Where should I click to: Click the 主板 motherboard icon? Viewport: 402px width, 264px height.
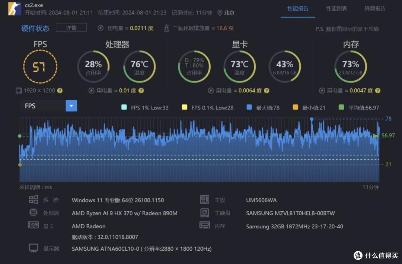click(x=205, y=199)
